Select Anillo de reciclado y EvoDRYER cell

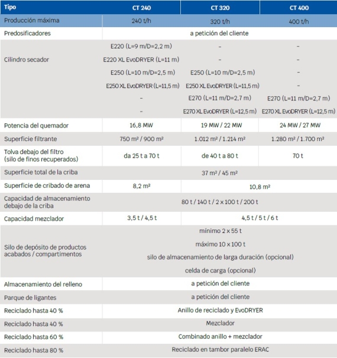click(220, 310)
